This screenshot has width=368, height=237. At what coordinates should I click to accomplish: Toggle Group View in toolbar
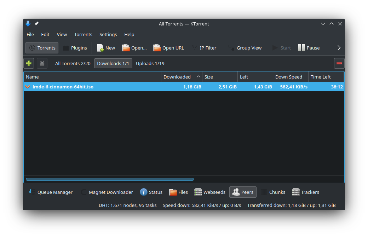pos(245,48)
